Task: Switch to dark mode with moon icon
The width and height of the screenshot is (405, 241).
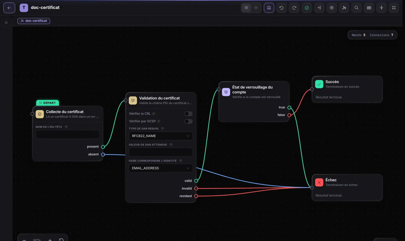Action: (x=246, y=8)
